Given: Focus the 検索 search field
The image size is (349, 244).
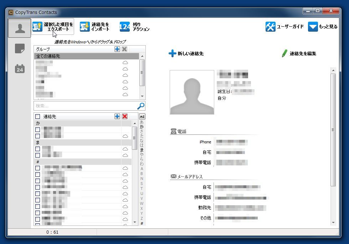Looking at the screenshot, I should click(x=86, y=106).
